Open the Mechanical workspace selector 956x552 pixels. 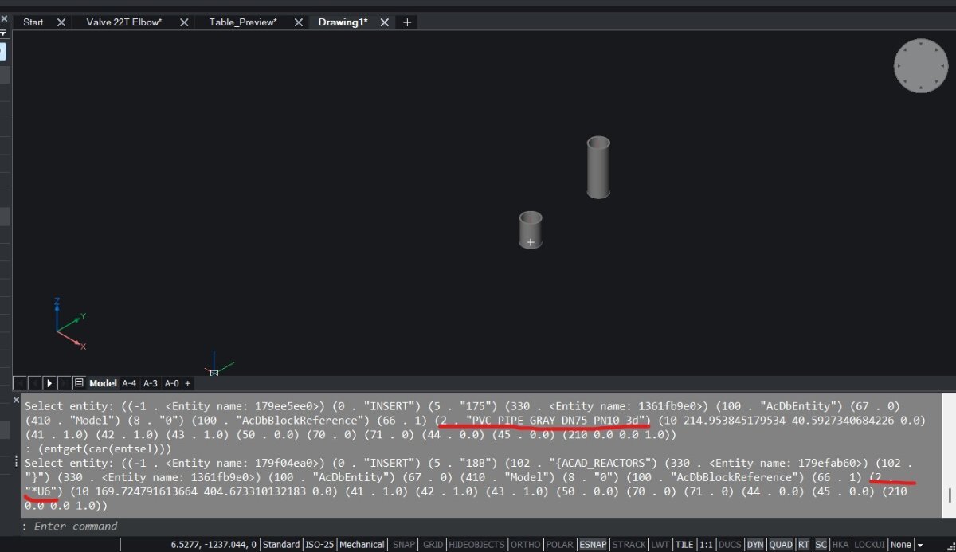[x=362, y=545]
